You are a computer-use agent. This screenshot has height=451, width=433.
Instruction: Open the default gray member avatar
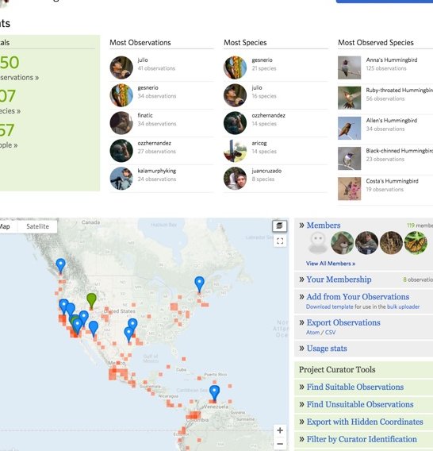tap(318, 243)
